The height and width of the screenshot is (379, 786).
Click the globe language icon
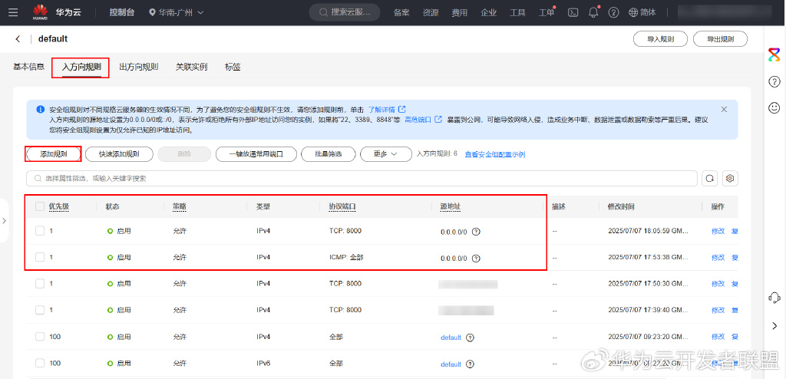[x=633, y=12]
